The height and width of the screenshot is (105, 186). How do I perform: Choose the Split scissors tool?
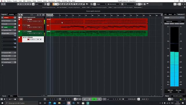pyautogui.click(x=65, y=4)
